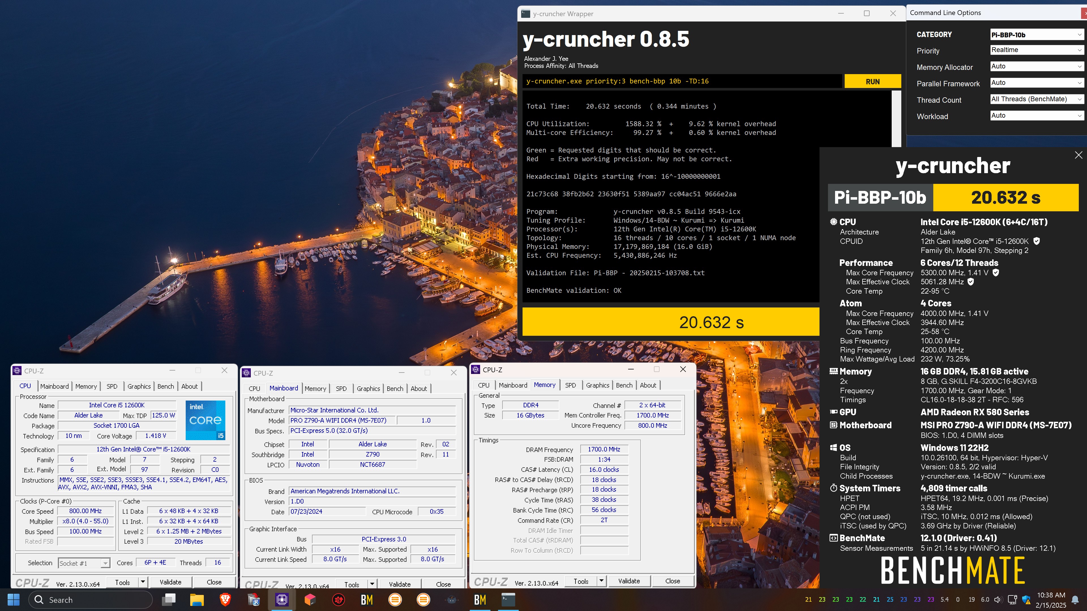Screen dimensions: 1087x611
Task: Open the first BM taskbar icon
Action: [x=367, y=600]
